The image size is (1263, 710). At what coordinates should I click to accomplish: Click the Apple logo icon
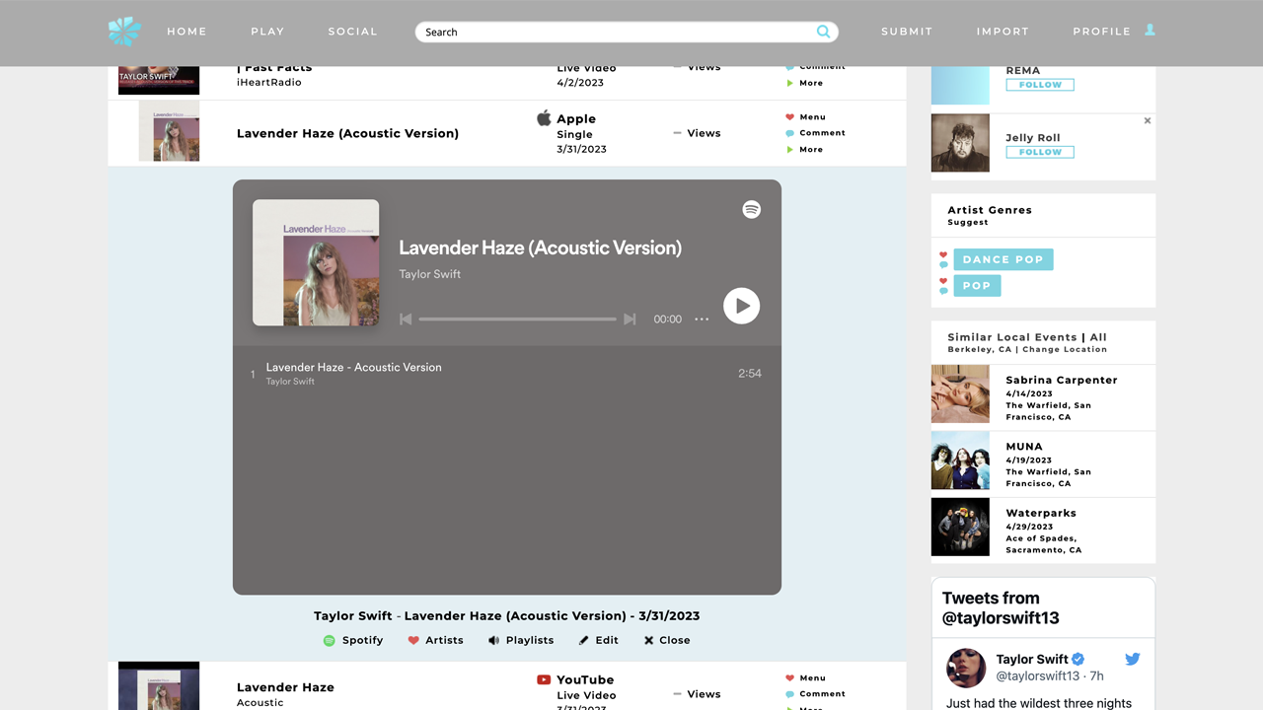click(x=544, y=118)
